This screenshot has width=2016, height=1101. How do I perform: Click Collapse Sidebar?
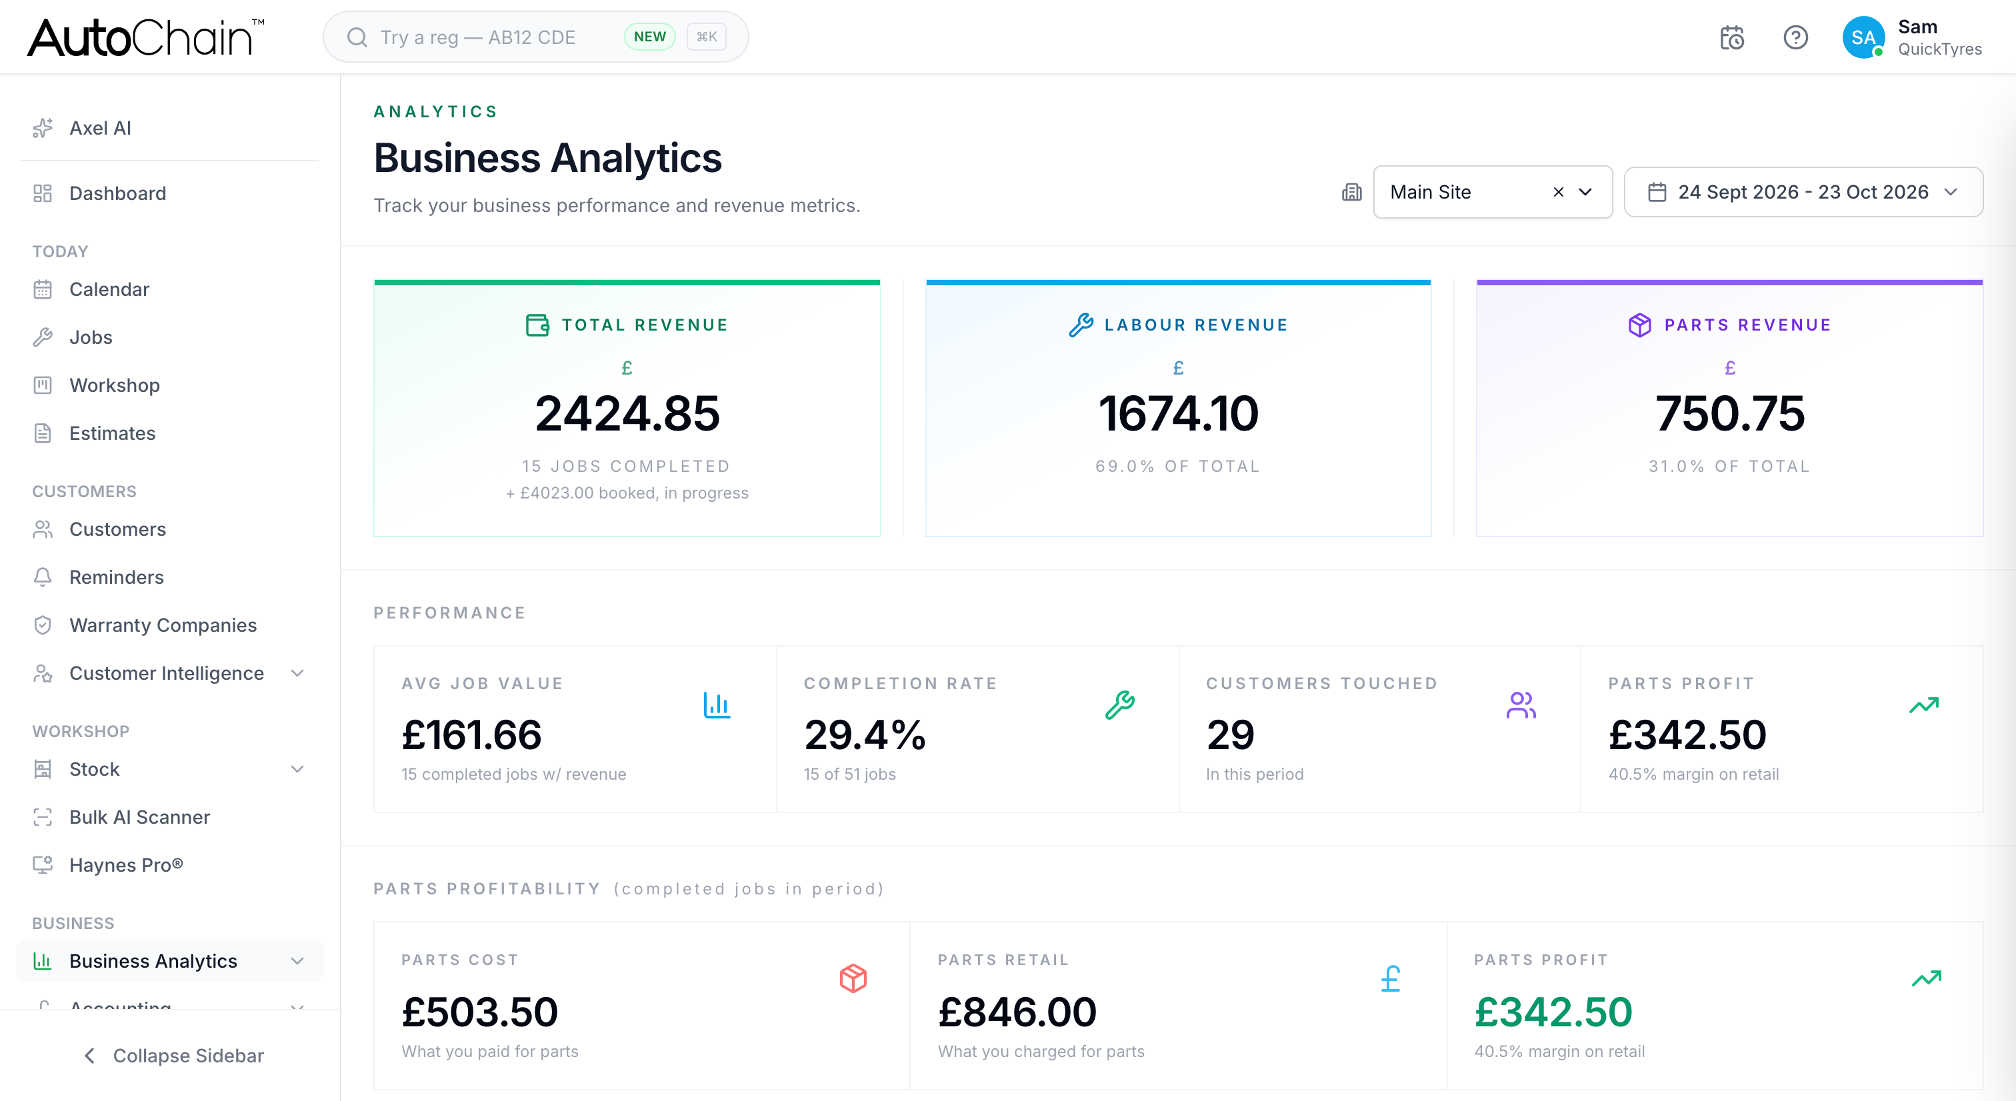(x=173, y=1056)
